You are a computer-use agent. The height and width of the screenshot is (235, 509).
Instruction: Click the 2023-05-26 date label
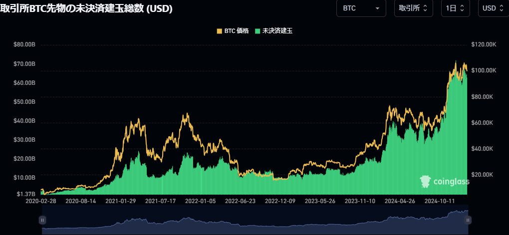(x=320, y=201)
